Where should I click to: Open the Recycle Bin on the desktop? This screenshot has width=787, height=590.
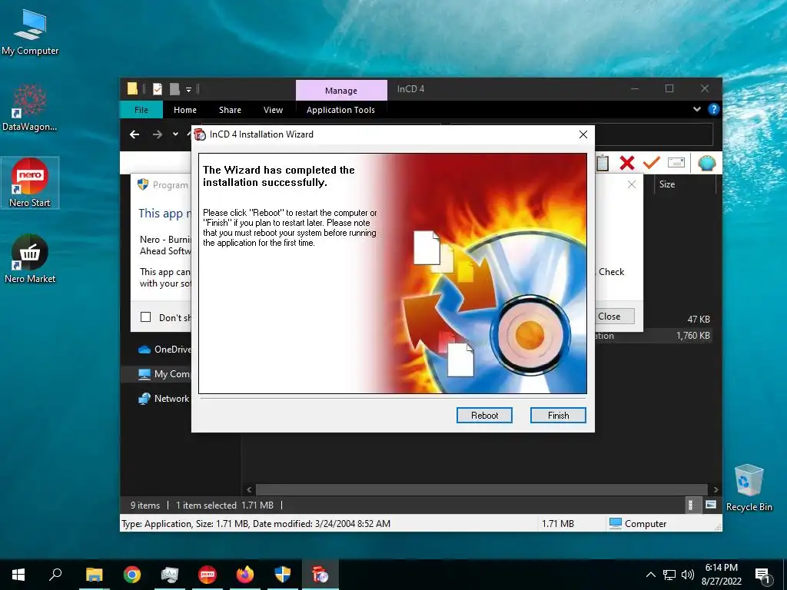click(x=749, y=487)
